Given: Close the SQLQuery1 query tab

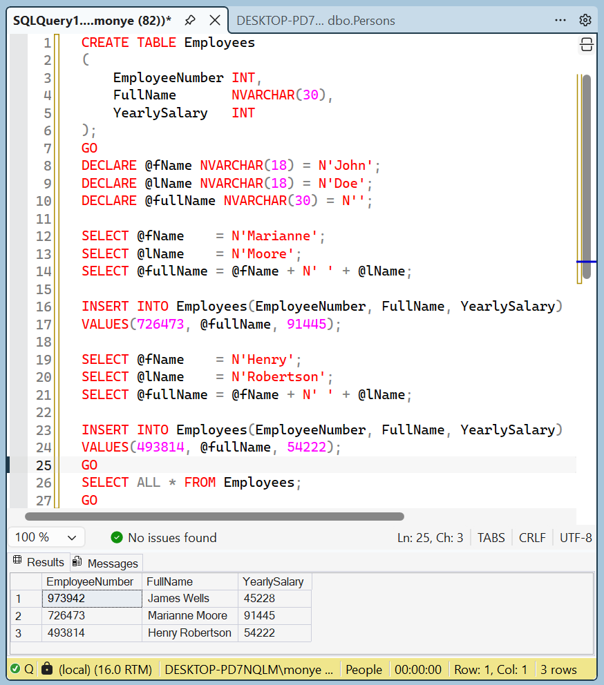Looking at the screenshot, I should [x=215, y=20].
